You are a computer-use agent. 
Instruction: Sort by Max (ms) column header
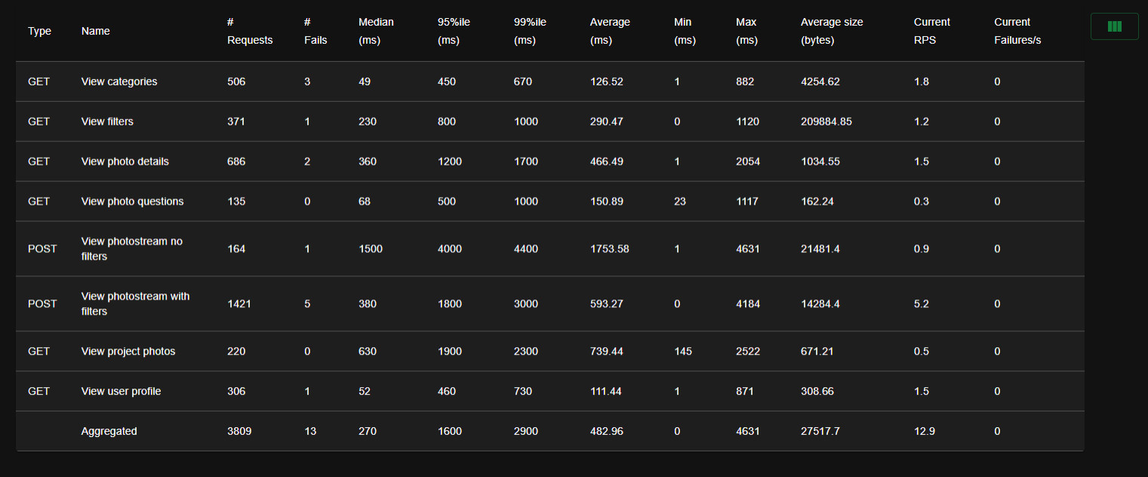(x=746, y=31)
